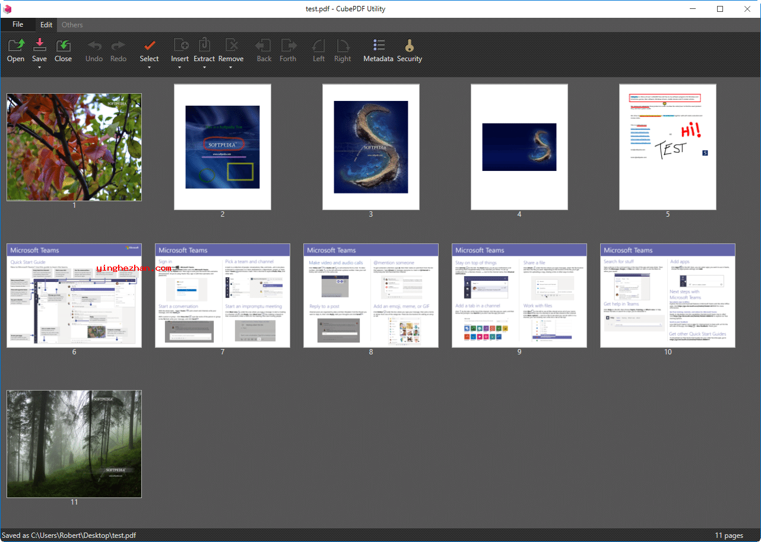Open the File menu

[x=18, y=24]
